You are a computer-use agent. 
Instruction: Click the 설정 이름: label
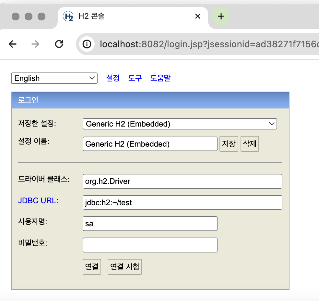coord(34,141)
